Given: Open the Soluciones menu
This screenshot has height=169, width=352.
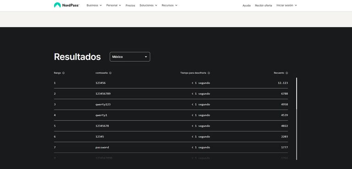Looking at the screenshot, I should 148,5.
